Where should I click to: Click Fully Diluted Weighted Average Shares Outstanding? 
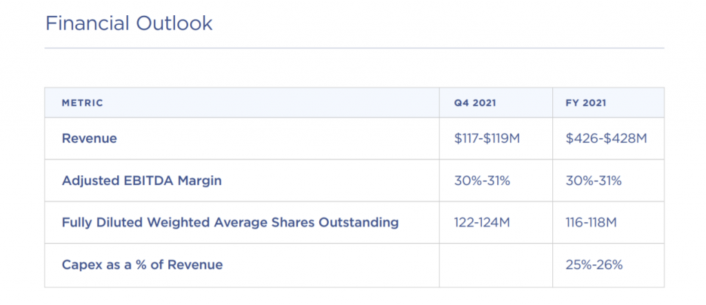click(230, 223)
